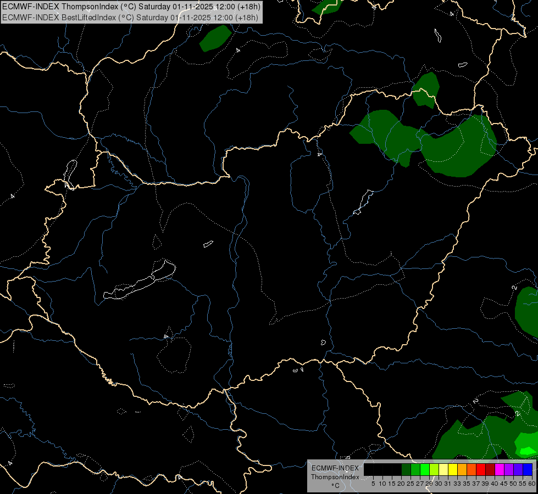Click legend scale value "40"
538x494 pixels.
point(495,484)
